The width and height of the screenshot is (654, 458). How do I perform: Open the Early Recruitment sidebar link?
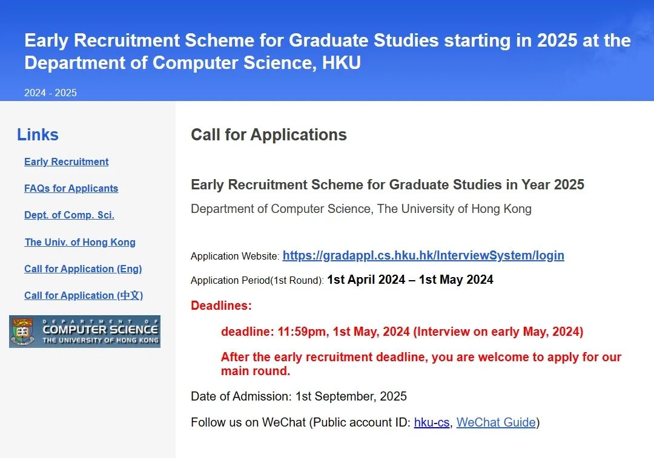[67, 162]
